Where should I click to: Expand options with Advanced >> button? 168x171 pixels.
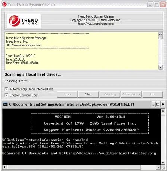(131, 94)
